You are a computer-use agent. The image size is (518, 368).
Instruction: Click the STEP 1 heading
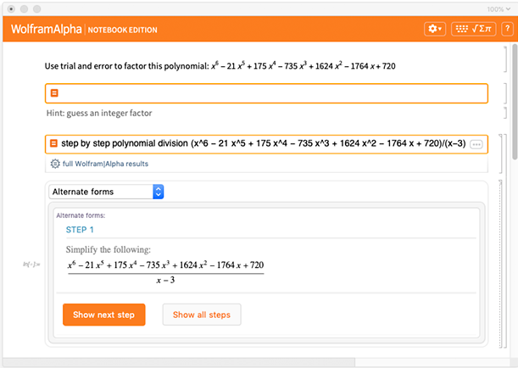pyautogui.click(x=80, y=230)
